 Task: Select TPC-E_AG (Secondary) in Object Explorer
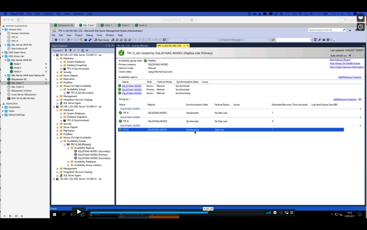(x=82, y=93)
